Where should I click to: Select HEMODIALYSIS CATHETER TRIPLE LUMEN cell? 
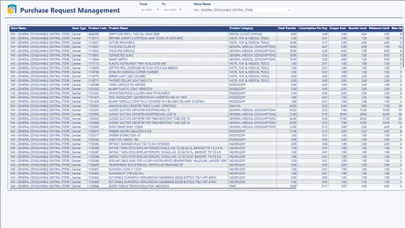pyautogui.click(x=142, y=106)
